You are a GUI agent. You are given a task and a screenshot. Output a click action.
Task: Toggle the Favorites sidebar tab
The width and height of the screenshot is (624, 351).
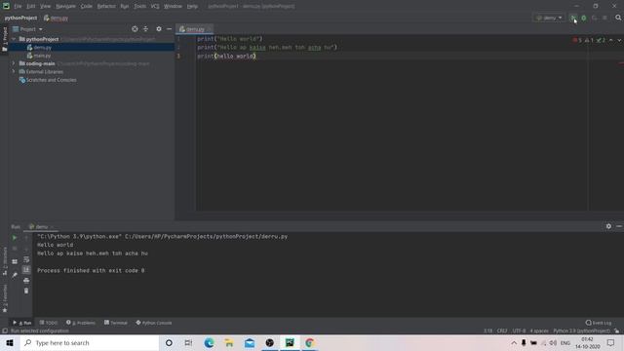pos(4,298)
